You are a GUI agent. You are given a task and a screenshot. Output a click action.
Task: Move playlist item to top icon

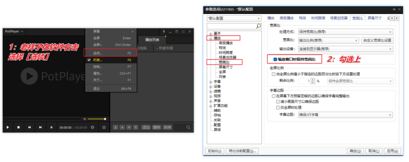[x=115, y=127]
